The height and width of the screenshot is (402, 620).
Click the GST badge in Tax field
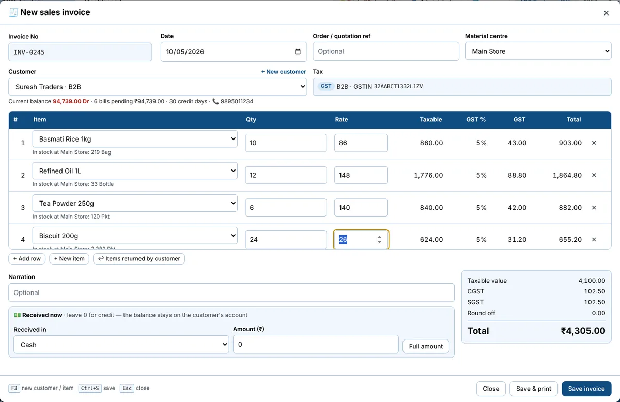tap(326, 86)
